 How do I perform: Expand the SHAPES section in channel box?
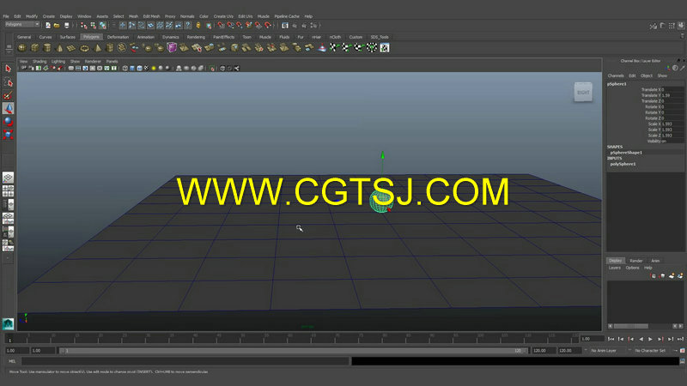pyautogui.click(x=615, y=147)
